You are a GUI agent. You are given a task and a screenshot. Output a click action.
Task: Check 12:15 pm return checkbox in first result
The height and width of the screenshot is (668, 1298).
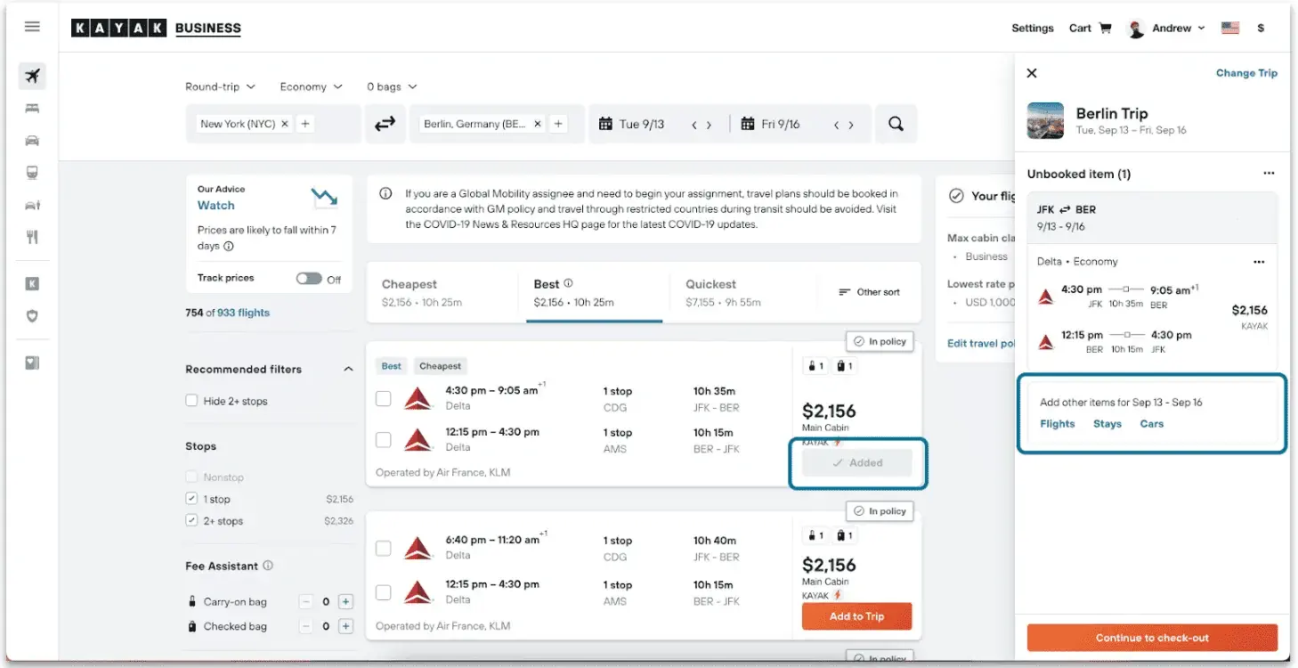click(x=383, y=440)
